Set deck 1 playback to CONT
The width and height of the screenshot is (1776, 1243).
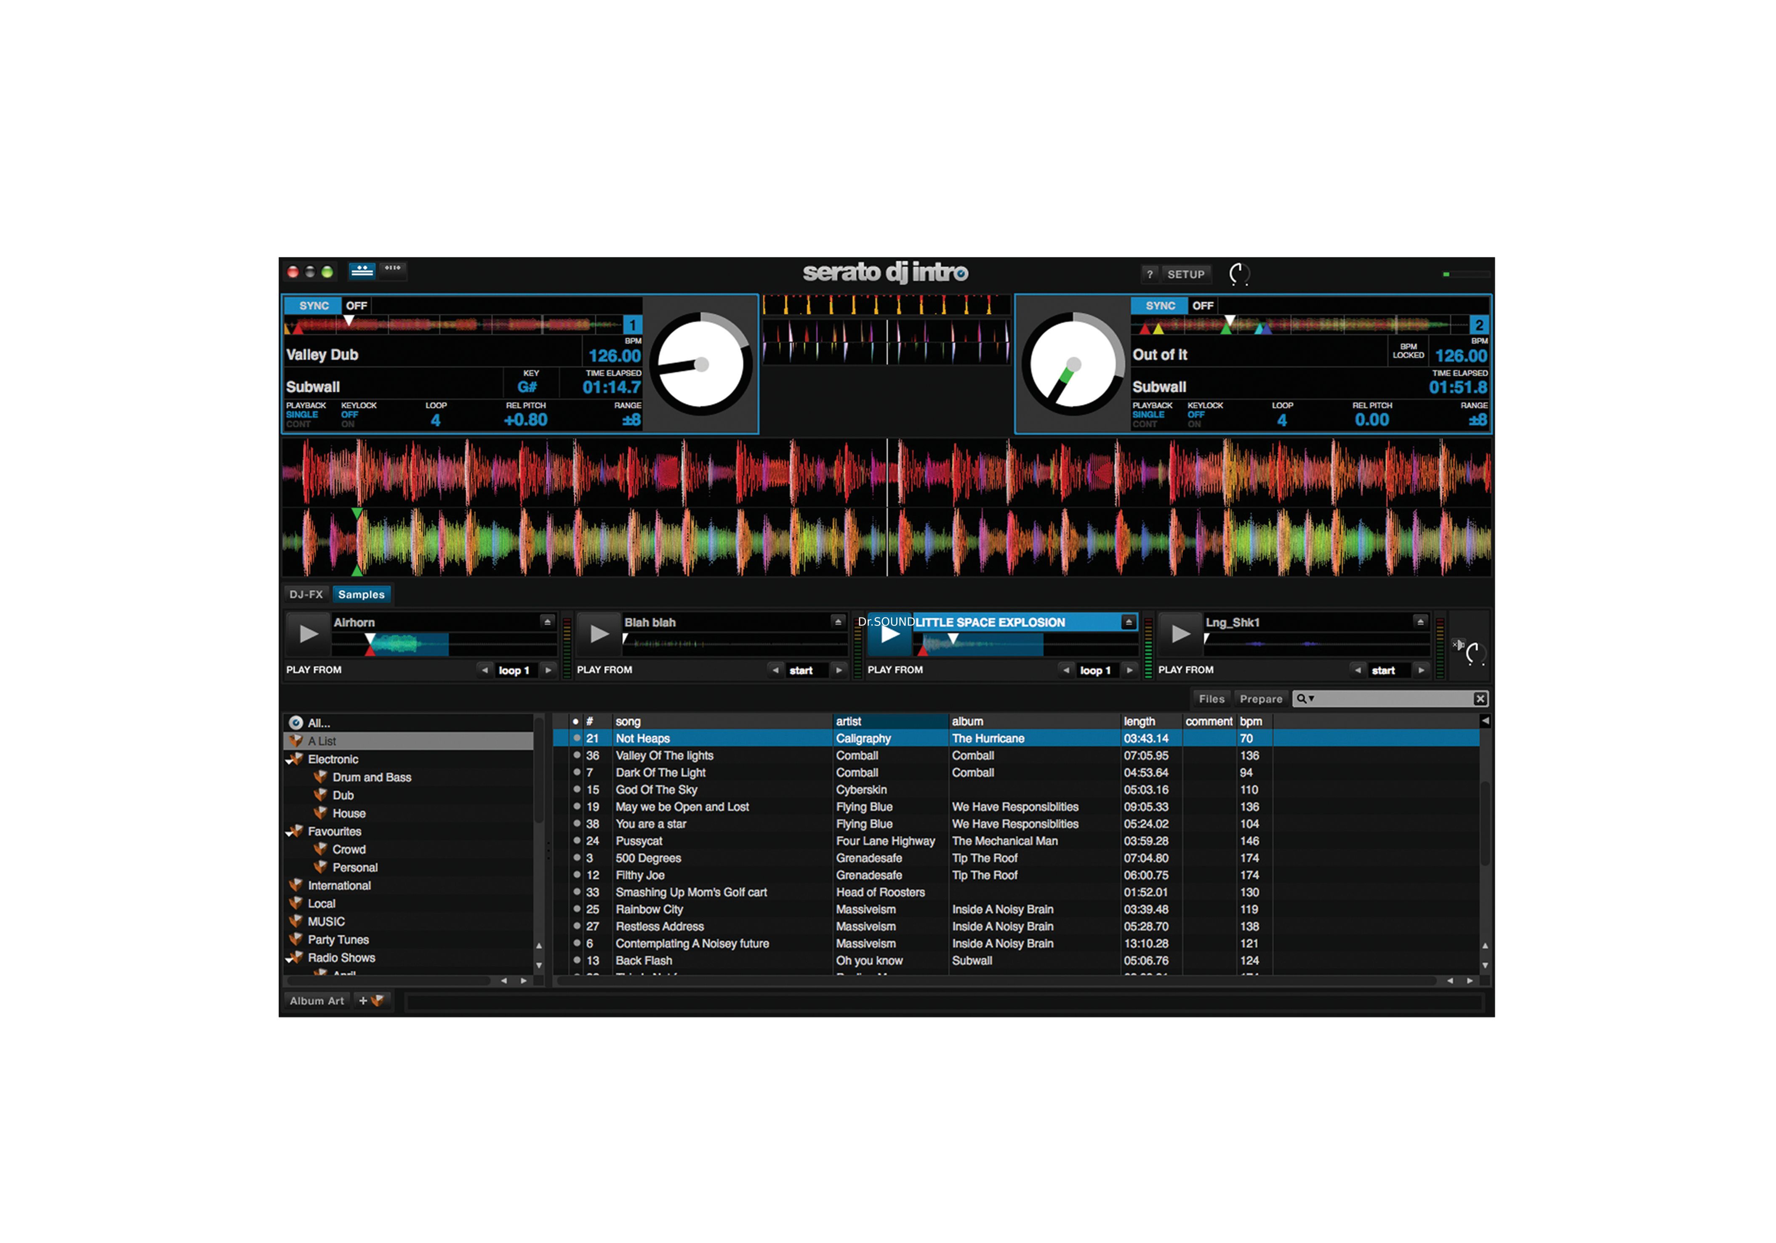coord(298,425)
